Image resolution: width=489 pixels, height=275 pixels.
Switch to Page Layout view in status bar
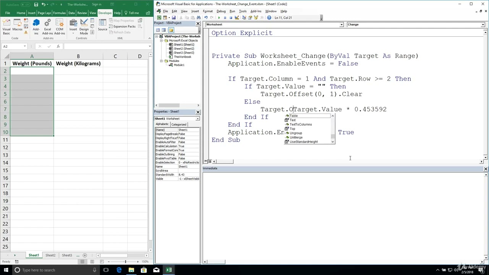pyautogui.click(x=92, y=262)
